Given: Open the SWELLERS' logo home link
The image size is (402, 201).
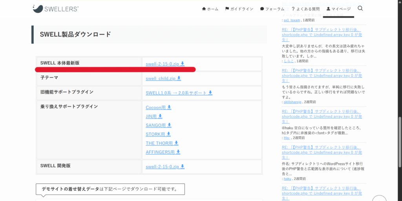Looking at the screenshot, I should point(56,9).
